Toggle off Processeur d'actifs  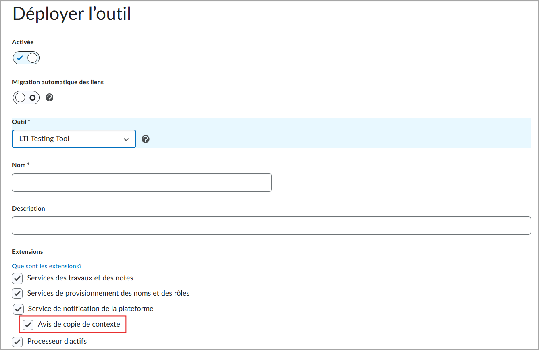click(18, 341)
